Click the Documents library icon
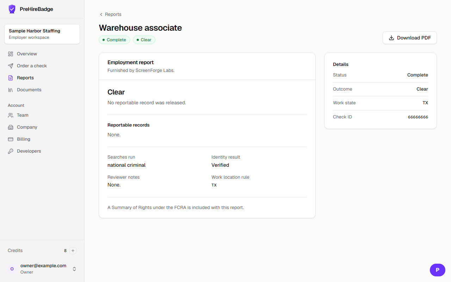Image resolution: width=451 pixels, height=282 pixels. coord(11,90)
